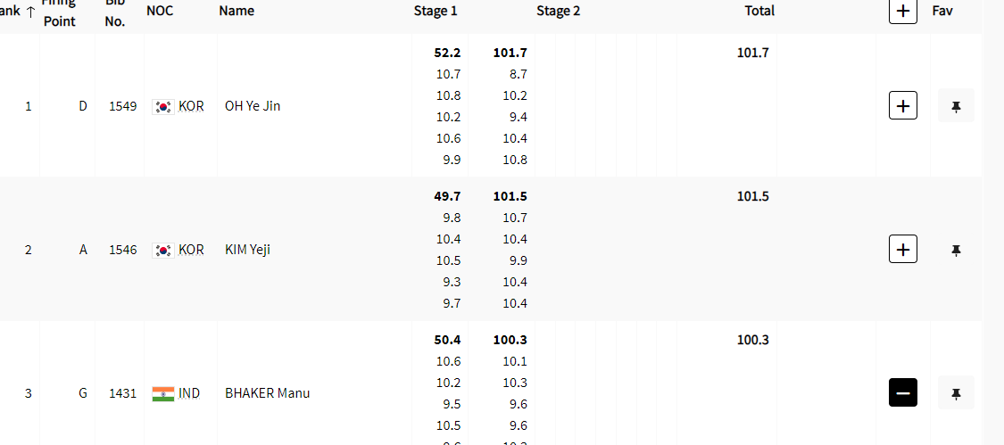Pin BHAKER Manu as favourite
Viewport: 1004px width, 445px height.
tap(956, 392)
